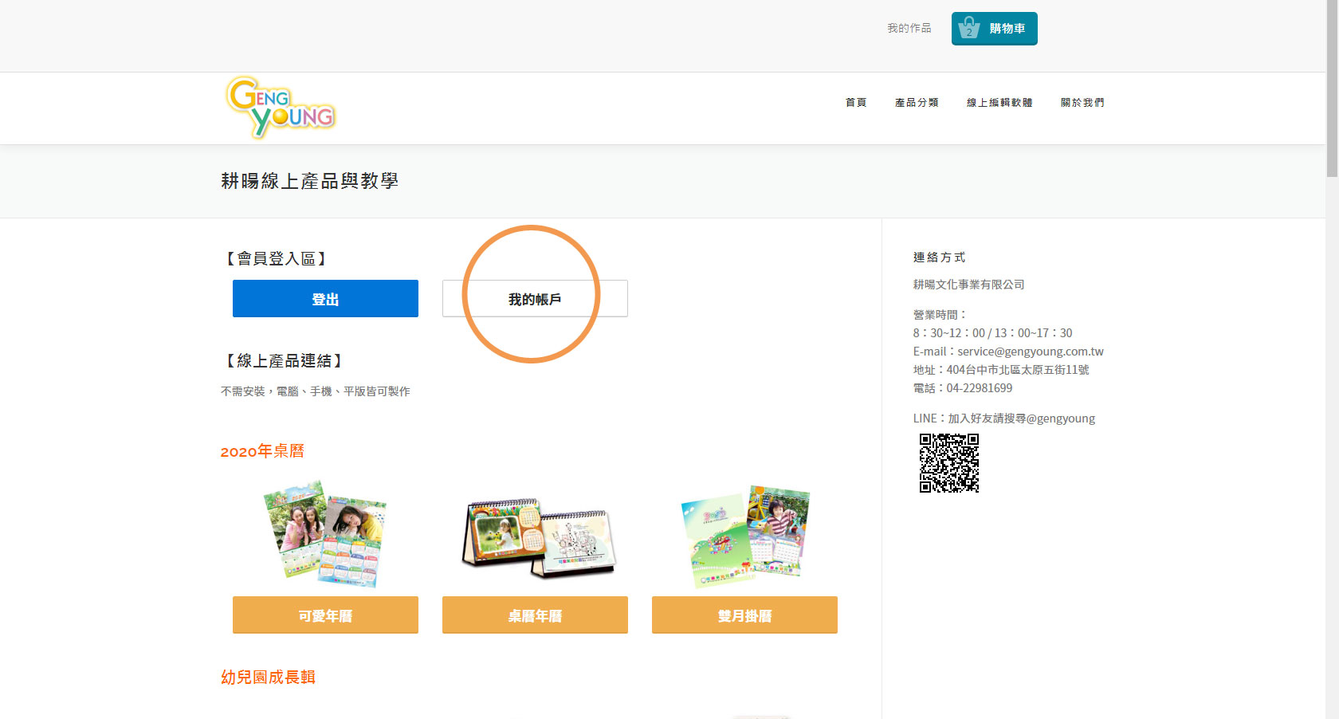Open 線上編輯軟體 menu item
This screenshot has height=719, width=1339.
(999, 103)
